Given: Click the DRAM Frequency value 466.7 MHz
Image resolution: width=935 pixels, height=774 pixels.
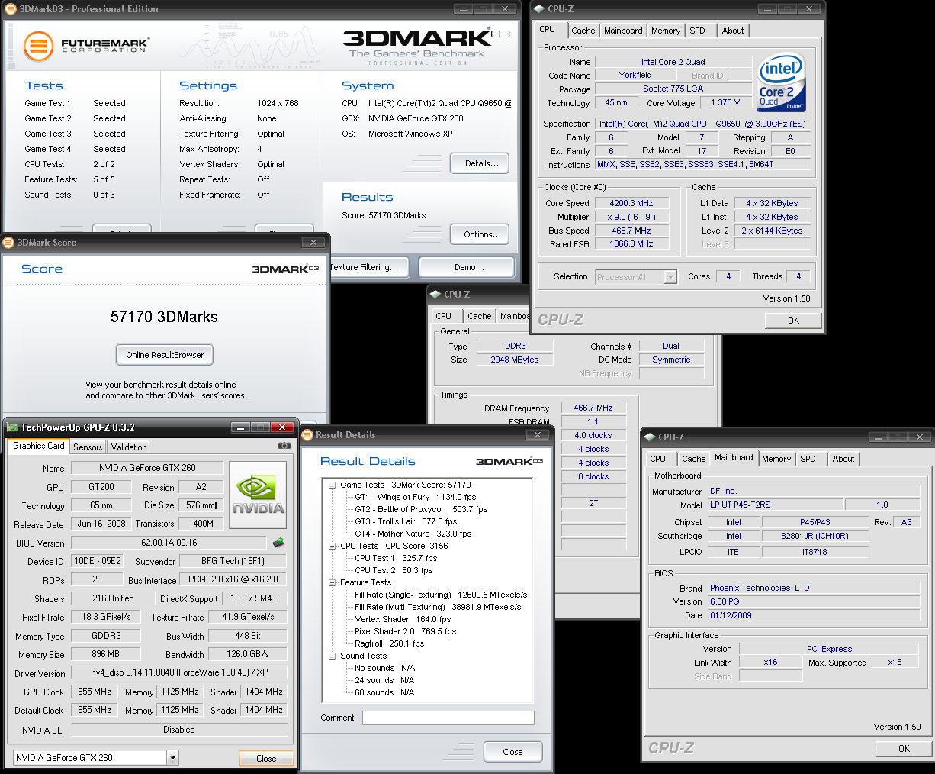Looking at the screenshot, I should (593, 408).
